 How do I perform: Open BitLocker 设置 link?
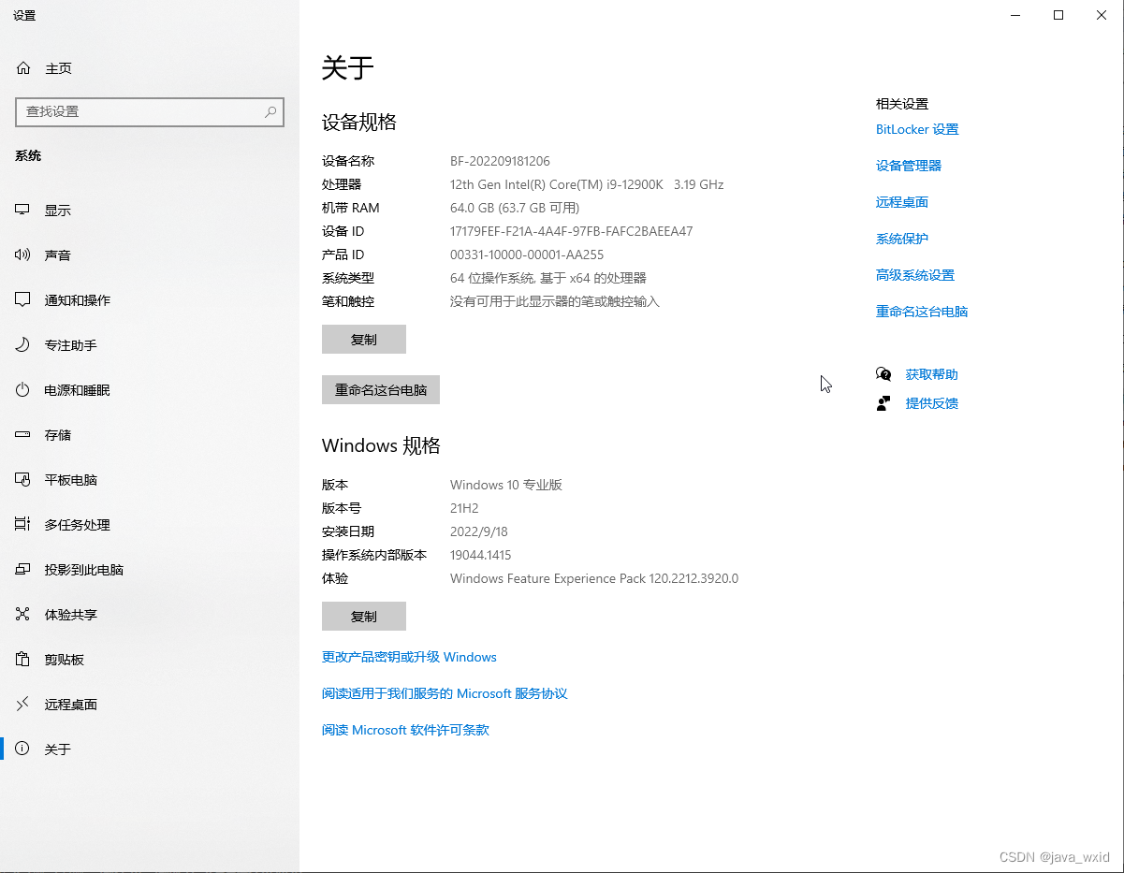(x=917, y=129)
